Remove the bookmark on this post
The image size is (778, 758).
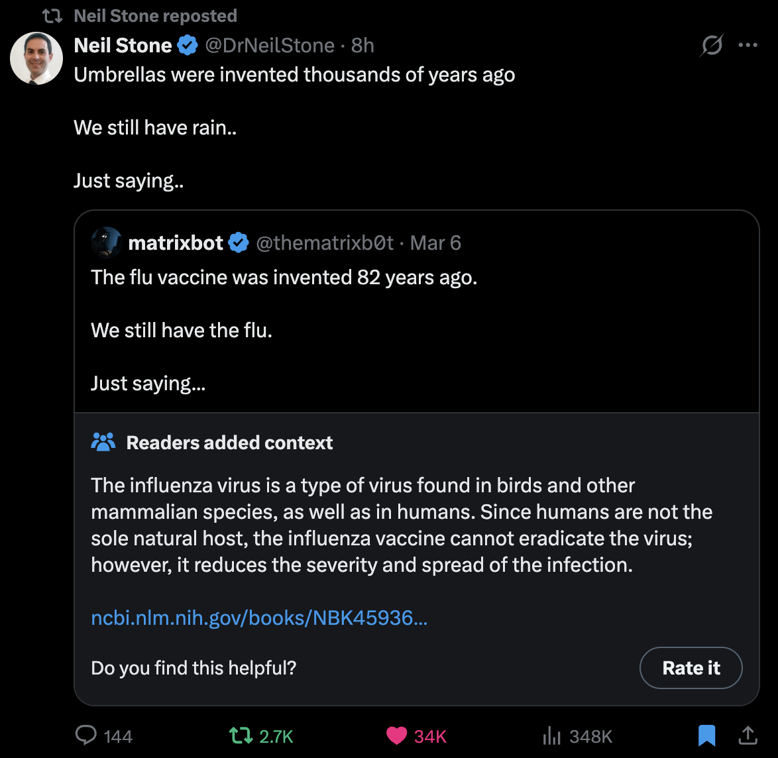click(706, 735)
